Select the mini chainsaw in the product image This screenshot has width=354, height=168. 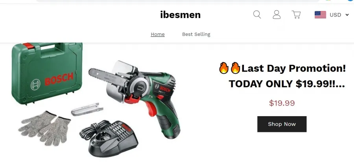135,97
